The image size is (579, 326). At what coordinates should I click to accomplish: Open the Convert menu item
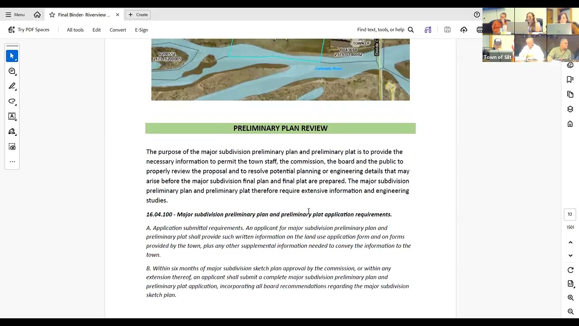(118, 30)
